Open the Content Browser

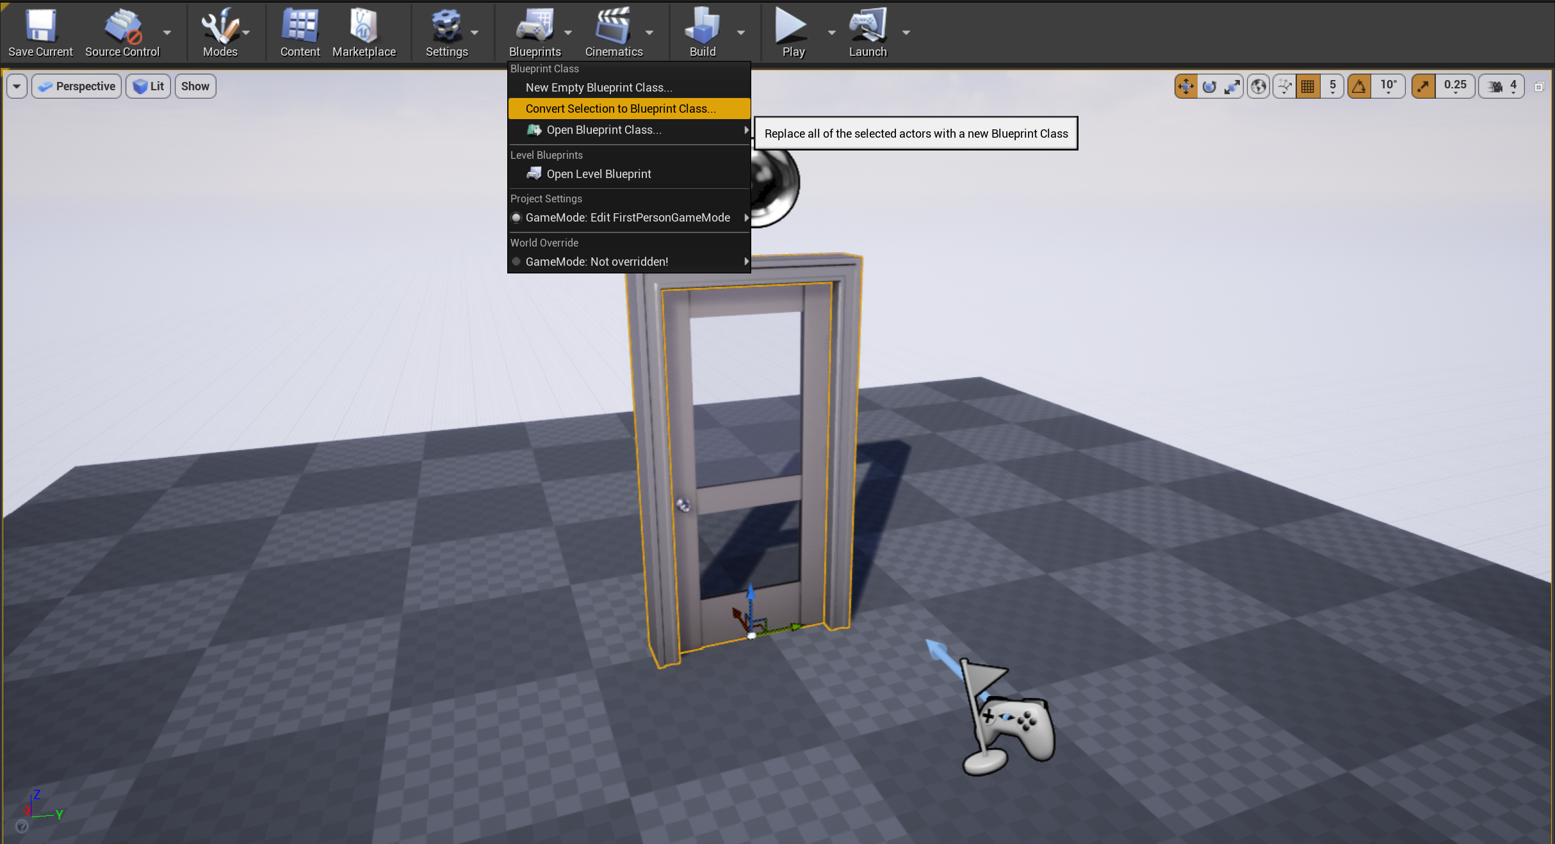click(x=298, y=32)
